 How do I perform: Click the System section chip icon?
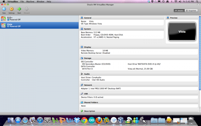pyautogui.click(x=82, y=29)
